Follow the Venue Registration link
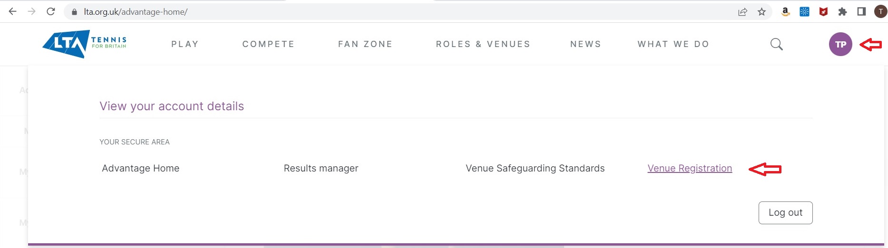This screenshot has width=888, height=248. pyautogui.click(x=690, y=168)
